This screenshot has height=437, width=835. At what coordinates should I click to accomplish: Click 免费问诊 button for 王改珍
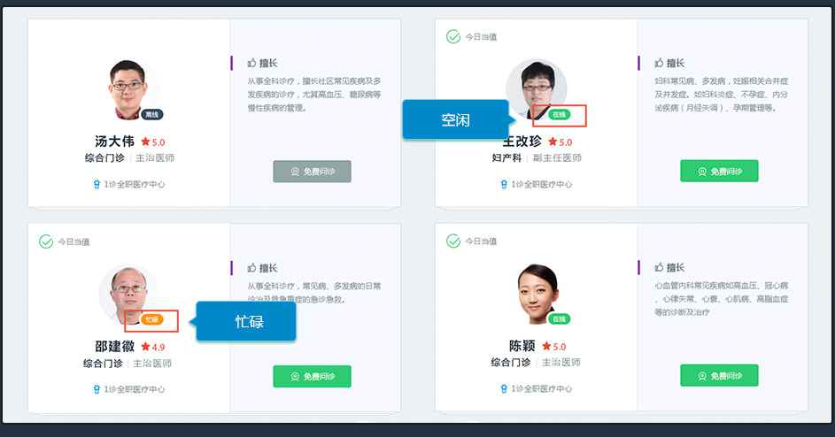(x=719, y=171)
